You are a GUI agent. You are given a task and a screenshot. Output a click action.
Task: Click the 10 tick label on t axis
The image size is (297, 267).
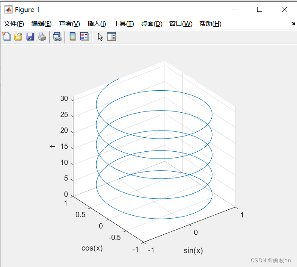click(64, 163)
